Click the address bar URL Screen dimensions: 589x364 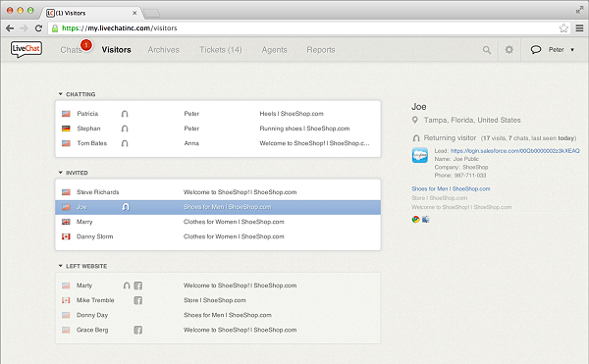click(120, 28)
